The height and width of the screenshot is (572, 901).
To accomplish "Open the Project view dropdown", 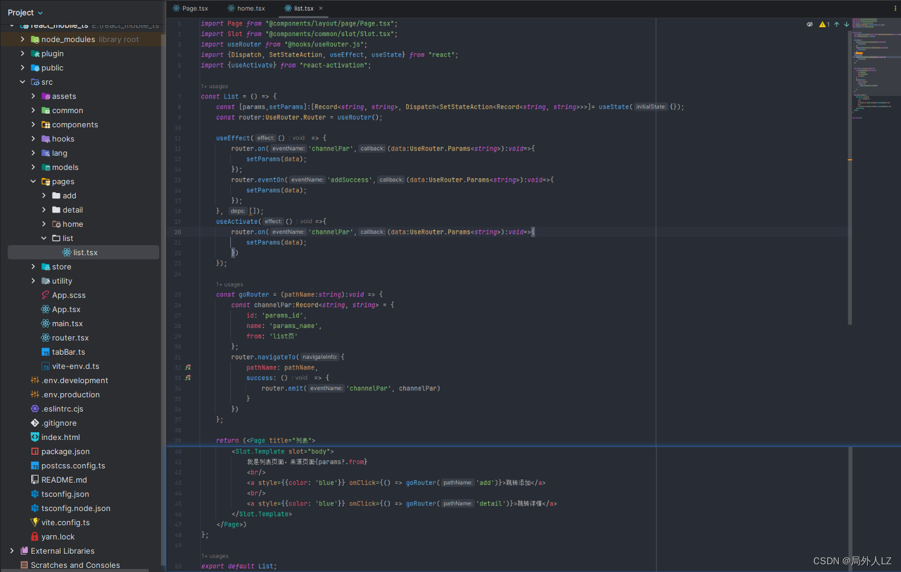I will [x=25, y=12].
